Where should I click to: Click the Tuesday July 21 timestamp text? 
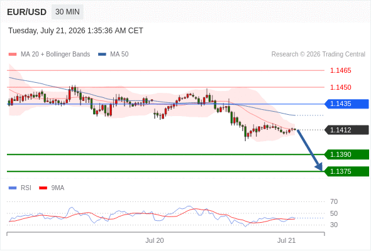click(75, 31)
